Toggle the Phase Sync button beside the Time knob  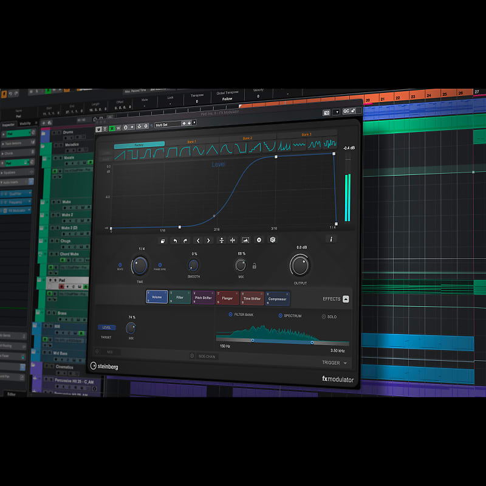click(160, 265)
